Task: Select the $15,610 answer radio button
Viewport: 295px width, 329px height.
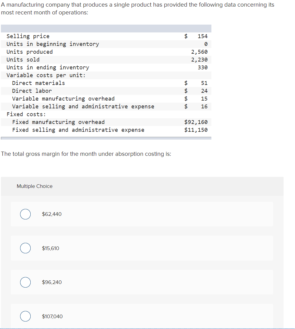Action: click(25, 248)
